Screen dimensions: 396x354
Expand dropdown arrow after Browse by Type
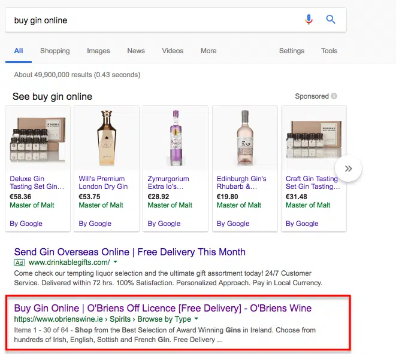[x=196, y=319]
